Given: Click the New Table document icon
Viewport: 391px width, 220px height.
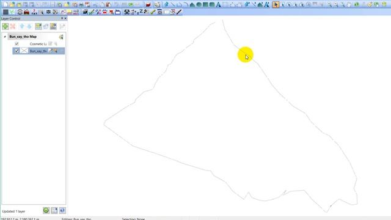Looking at the screenshot, I should [5, 5].
